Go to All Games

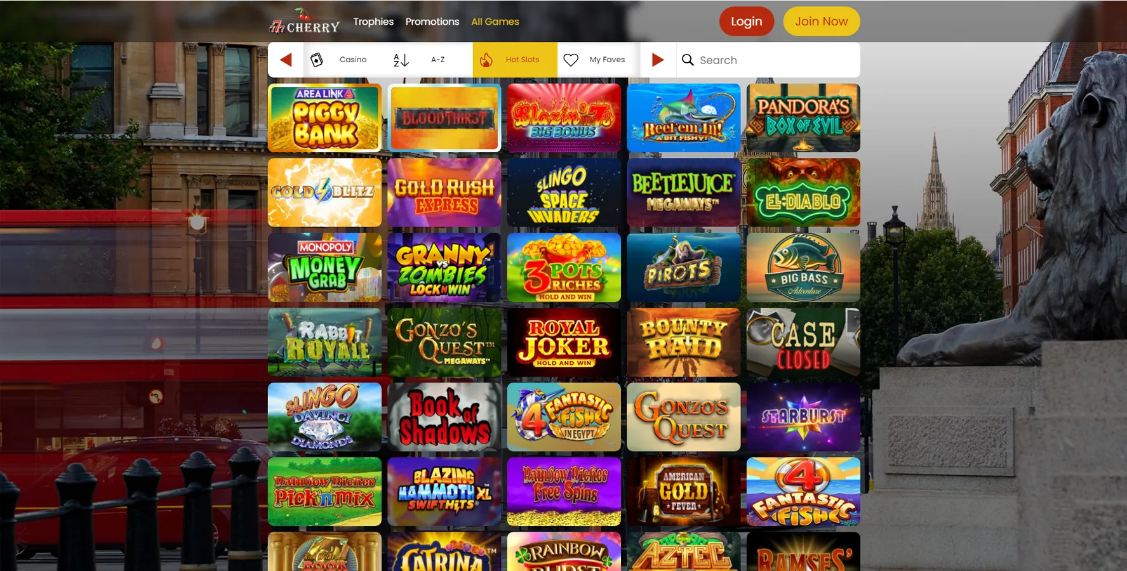click(495, 22)
